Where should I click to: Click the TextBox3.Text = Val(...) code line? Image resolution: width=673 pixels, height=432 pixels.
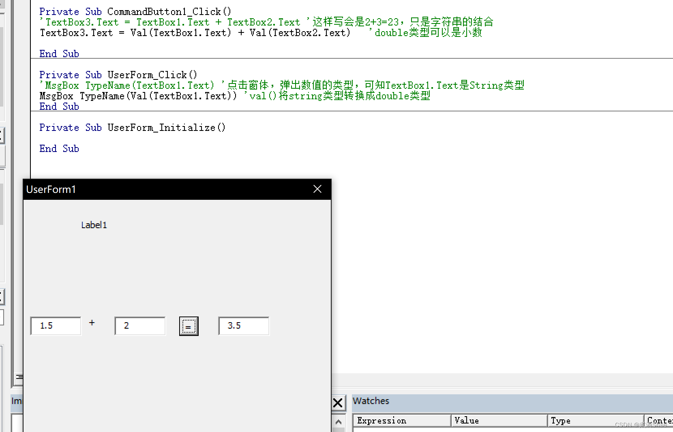pos(195,33)
